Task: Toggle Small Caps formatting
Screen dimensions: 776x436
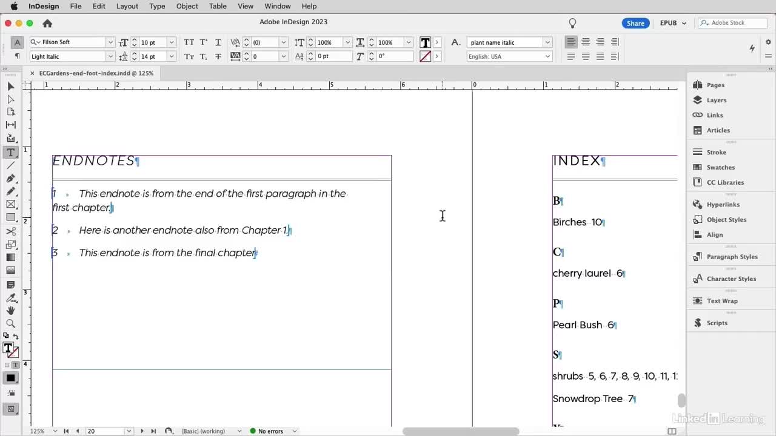Action: [x=189, y=56]
